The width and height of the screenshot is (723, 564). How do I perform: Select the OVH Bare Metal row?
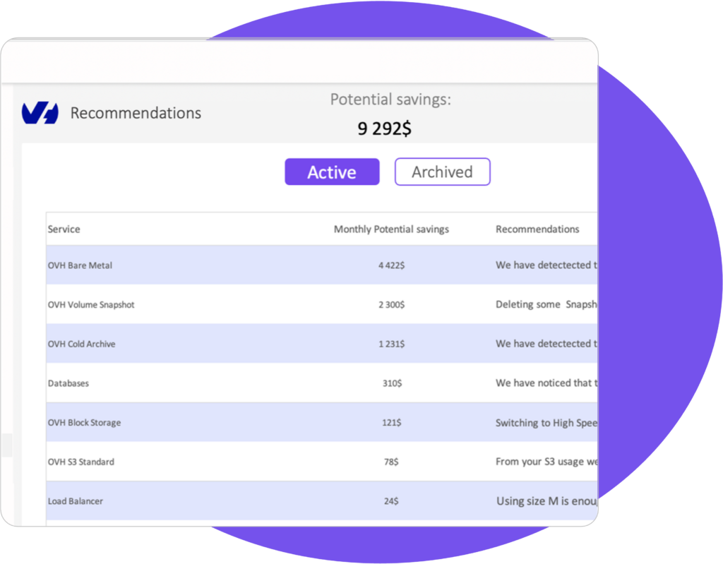coord(322,265)
